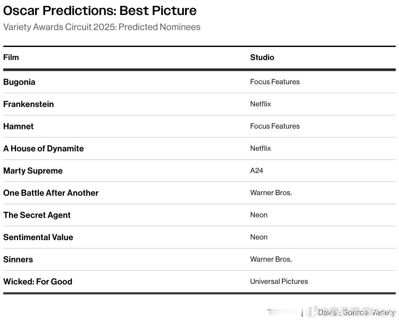The width and height of the screenshot is (399, 321).
Task: Click the Oscar Predictions: Best Picture heading
Action: (x=100, y=11)
